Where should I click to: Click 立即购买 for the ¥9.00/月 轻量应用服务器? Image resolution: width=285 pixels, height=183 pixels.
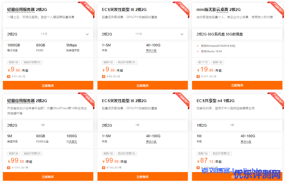pyautogui.click(x=48, y=85)
